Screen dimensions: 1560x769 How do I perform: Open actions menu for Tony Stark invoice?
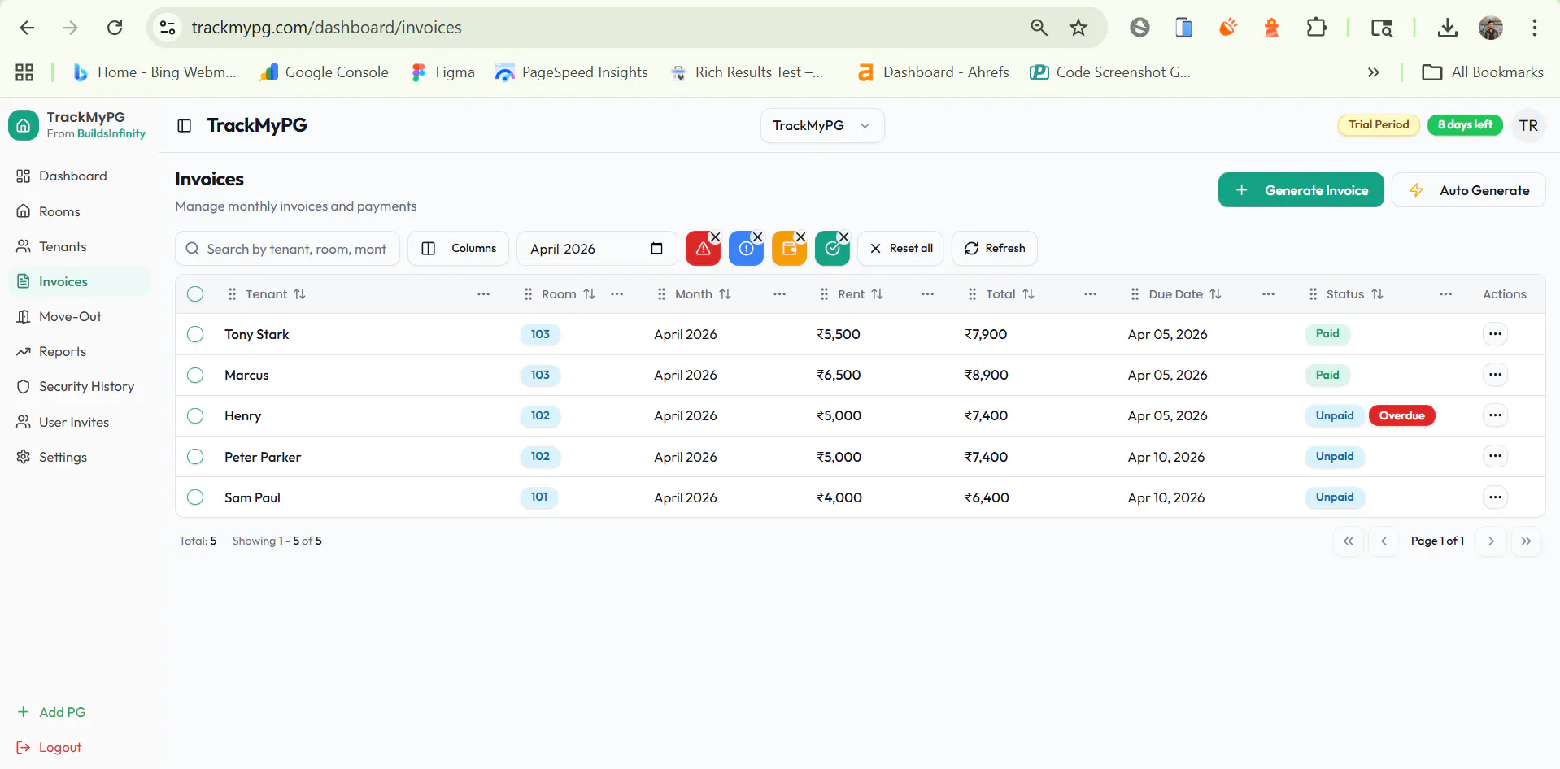pyautogui.click(x=1495, y=334)
